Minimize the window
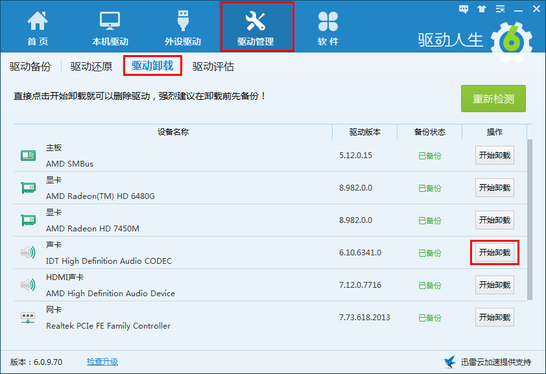The height and width of the screenshot is (374, 546). tap(518, 10)
